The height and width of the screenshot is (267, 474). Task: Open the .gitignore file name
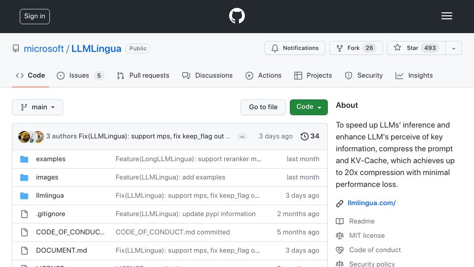(x=50, y=214)
